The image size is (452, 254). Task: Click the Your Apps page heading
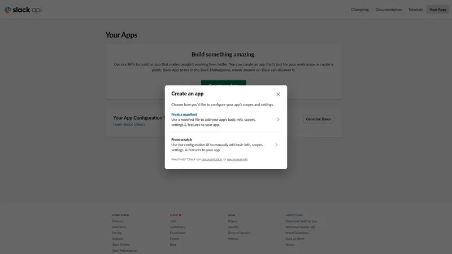point(121,35)
